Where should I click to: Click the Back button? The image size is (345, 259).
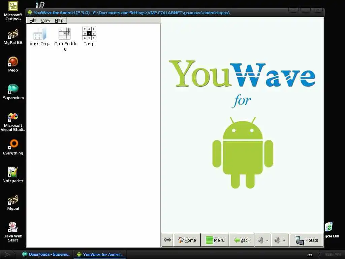[x=242, y=240]
